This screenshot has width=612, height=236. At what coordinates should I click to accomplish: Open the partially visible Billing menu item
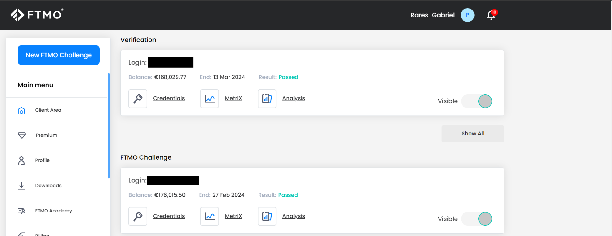(x=42, y=235)
